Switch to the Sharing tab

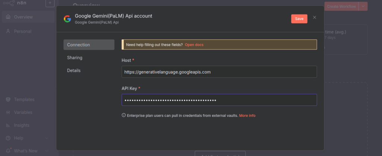tap(75, 58)
